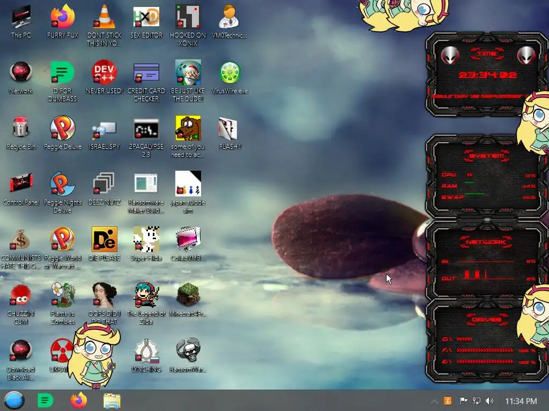The image size is (549, 411).
Task: Open the This PC desktop icon
Action: tap(21, 21)
